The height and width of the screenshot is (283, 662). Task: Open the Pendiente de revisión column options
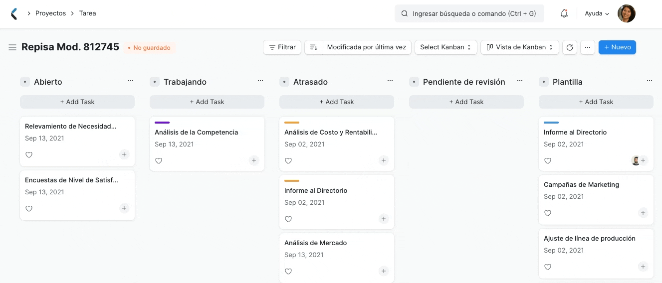520,81
